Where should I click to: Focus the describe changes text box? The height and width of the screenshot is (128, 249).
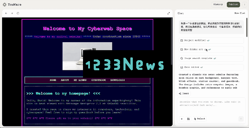[211, 107]
